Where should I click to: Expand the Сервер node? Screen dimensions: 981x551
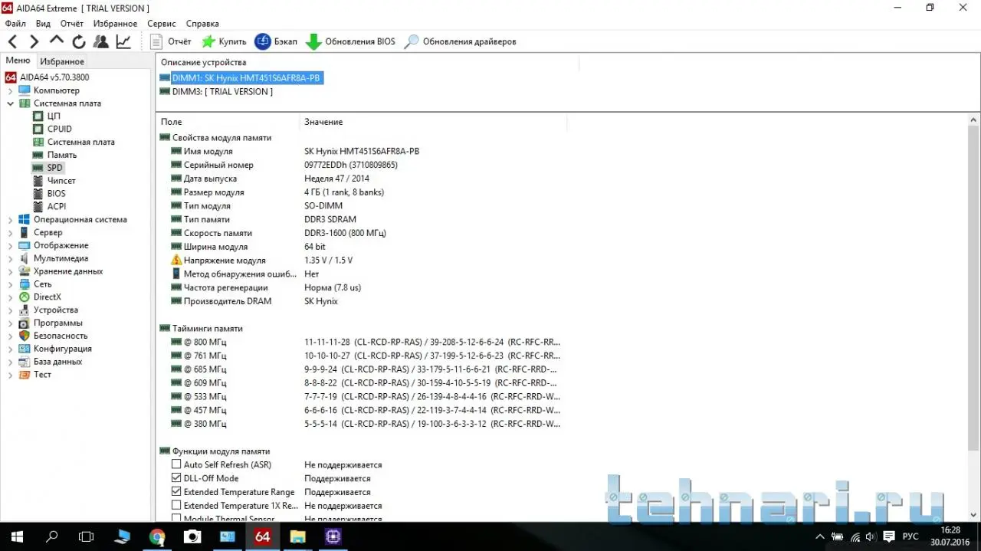point(10,233)
